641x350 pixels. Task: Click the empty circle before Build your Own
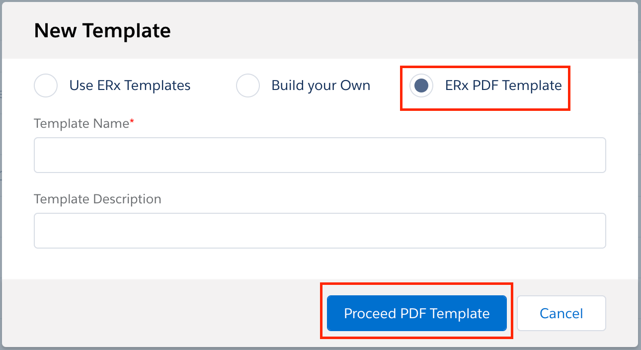247,86
